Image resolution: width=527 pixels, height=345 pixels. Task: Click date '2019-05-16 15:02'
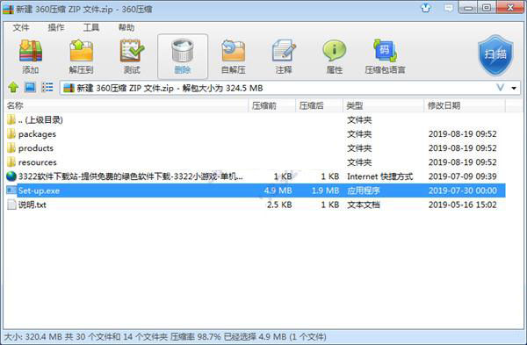coord(463,205)
